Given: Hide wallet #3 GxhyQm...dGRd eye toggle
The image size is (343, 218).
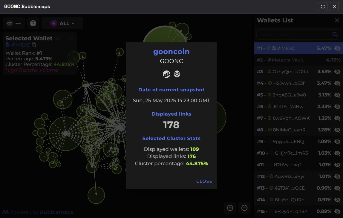Looking at the screenshot, I should pos(337,71).
